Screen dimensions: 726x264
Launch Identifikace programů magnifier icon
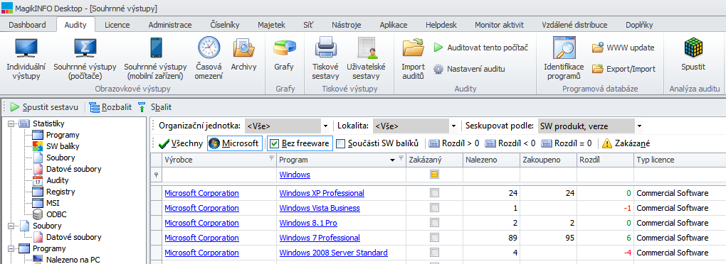point(564,48)
